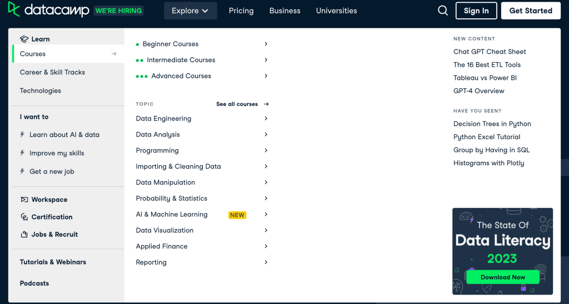Click the See all courses arrow
This screenshot has width=569, height=304.
(266, 104)
